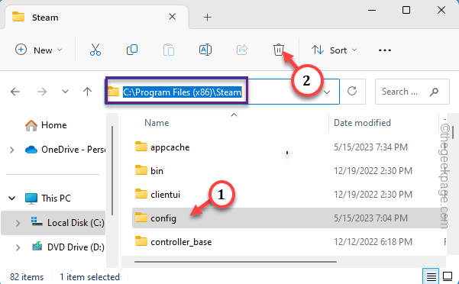Image resolution: width=459 pixels, height=284 pixels.
Task: Click the Home house icon
Action: [x=31, y=125]
